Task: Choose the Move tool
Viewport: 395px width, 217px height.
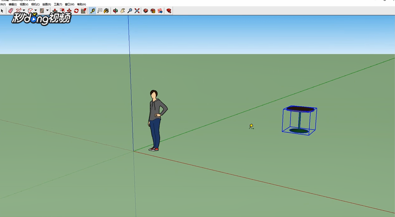Action: pyautogui.click(x=69, y=11)
